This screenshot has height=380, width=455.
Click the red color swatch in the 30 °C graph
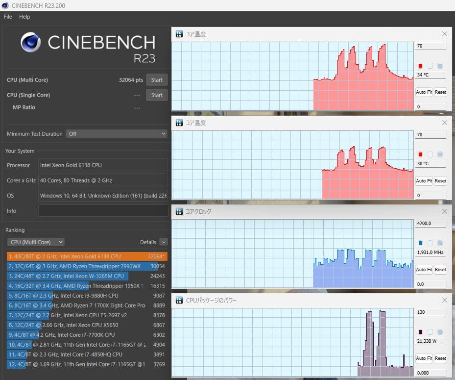coord(420,154)
